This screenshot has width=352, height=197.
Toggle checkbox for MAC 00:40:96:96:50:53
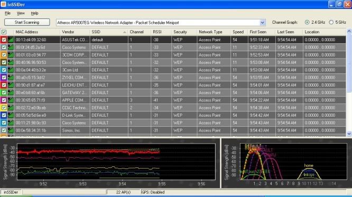pyautogui.click(x=4, y=62)
